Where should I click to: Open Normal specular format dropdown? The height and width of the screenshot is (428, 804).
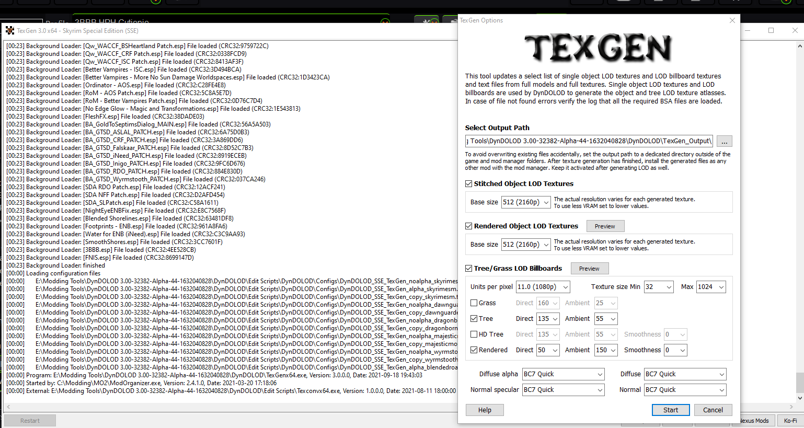tap(564, 390)
